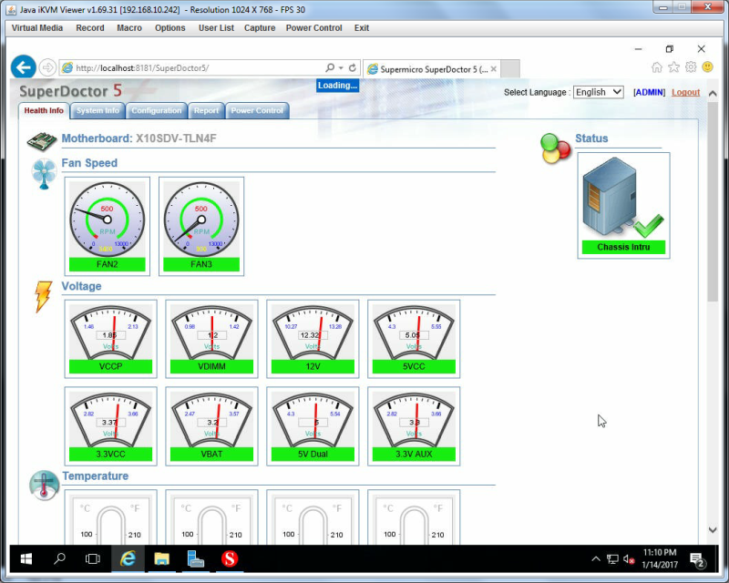The width and height of the screenshot is (729, 583).
Task: Open the Power Control menu in iKVM viewer
Action: click(x=313, y=28)
